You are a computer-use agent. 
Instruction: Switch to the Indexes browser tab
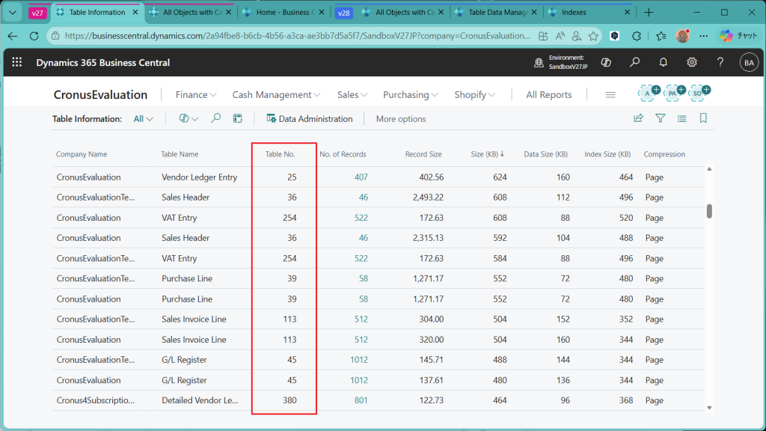(574, 13)
